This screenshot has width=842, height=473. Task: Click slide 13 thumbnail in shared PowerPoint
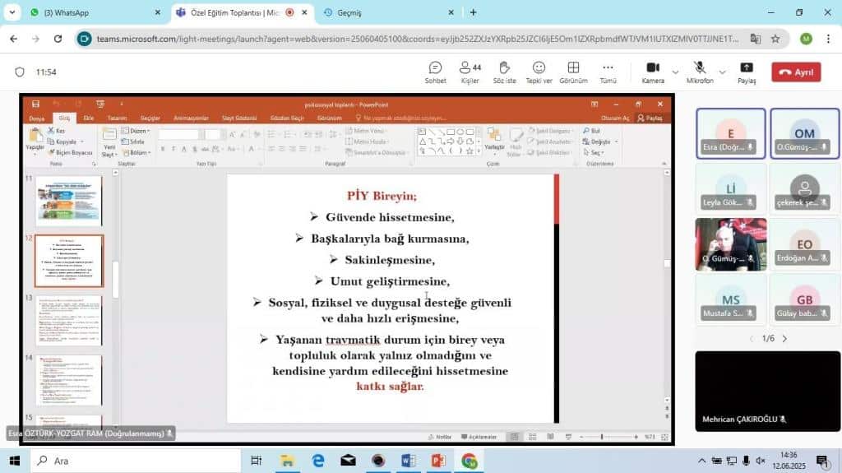click(x=69, y=320)
